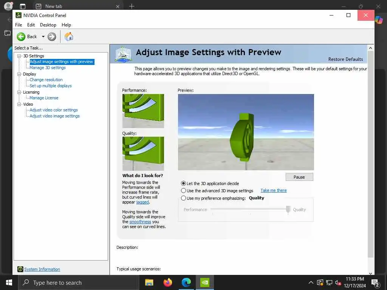Click the smoothness help link
This screenshot has width=387, height=290.
point(140,222)
